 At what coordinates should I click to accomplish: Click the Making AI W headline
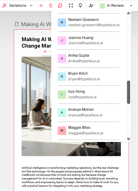pyautogui.click(x=36, y=43)
